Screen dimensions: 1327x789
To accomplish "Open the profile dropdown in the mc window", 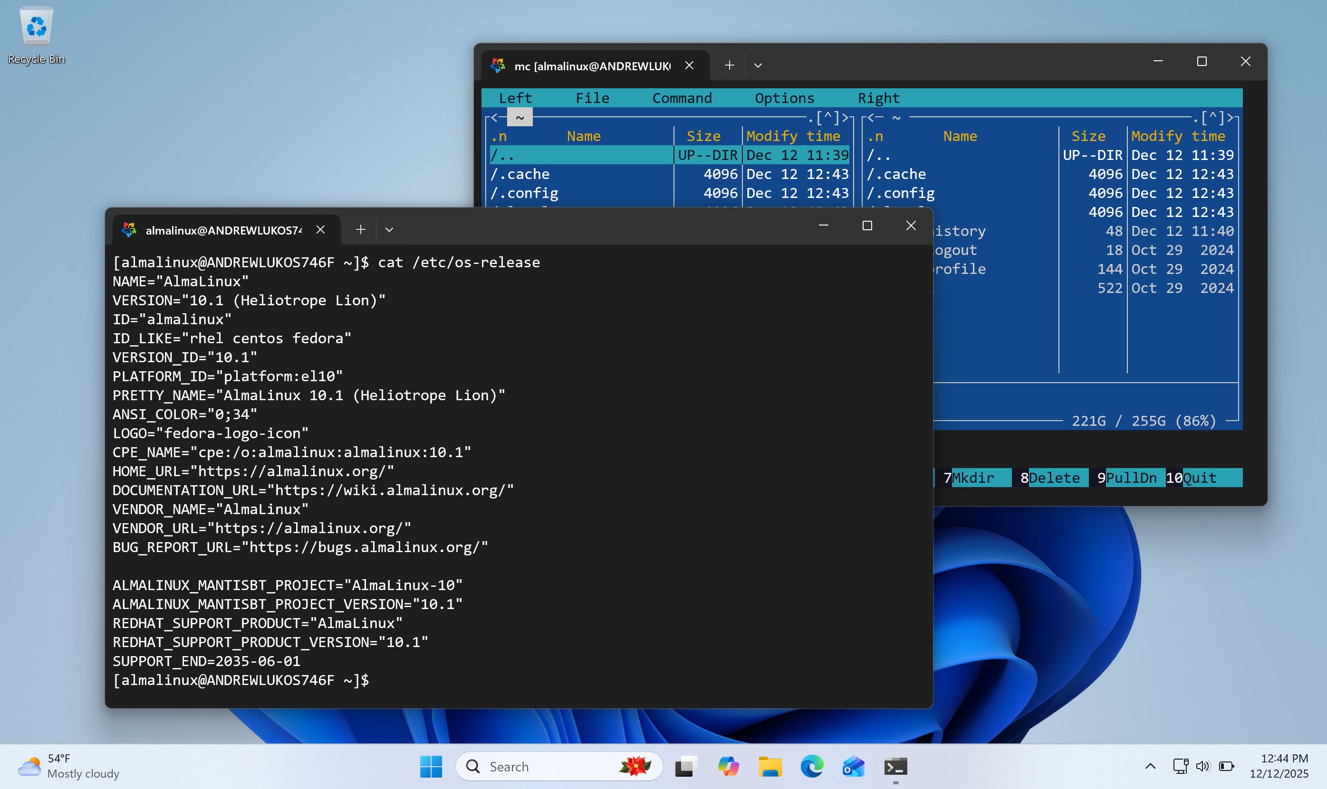I will click(758, 65).
